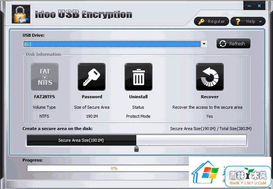Click the FAT2NTFS conversion icon
Viewport: 273px width, 189px height.
[45, 77]
